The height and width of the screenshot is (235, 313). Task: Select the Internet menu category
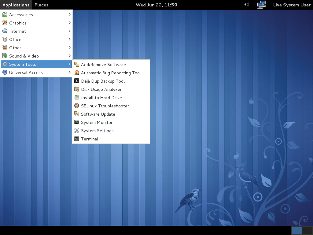(x=17, y=31)
